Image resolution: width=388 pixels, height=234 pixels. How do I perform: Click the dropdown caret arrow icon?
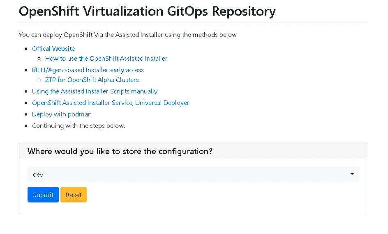(x=352, y=174)
